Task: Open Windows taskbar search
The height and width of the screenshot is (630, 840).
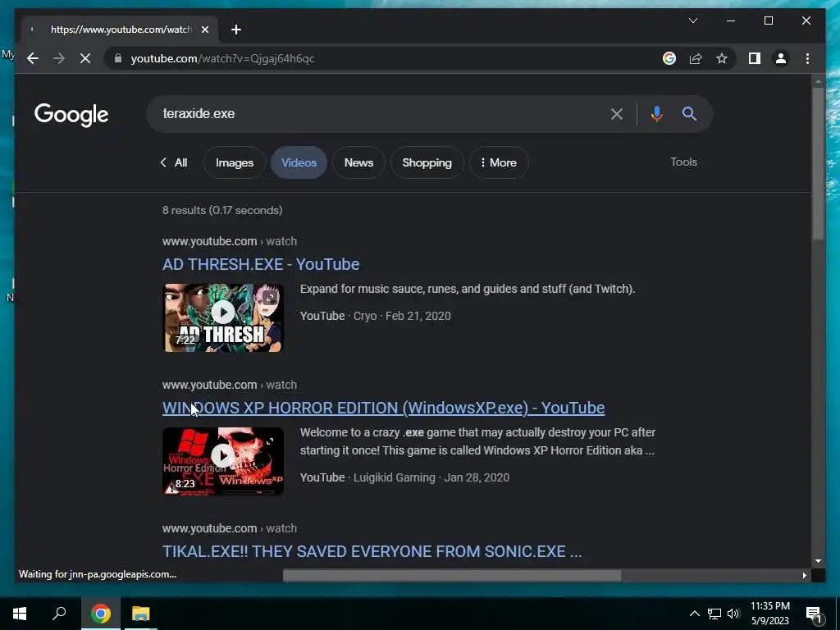Action: 59,614
